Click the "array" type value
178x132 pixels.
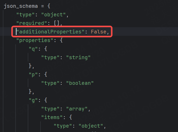coord(77,109)
